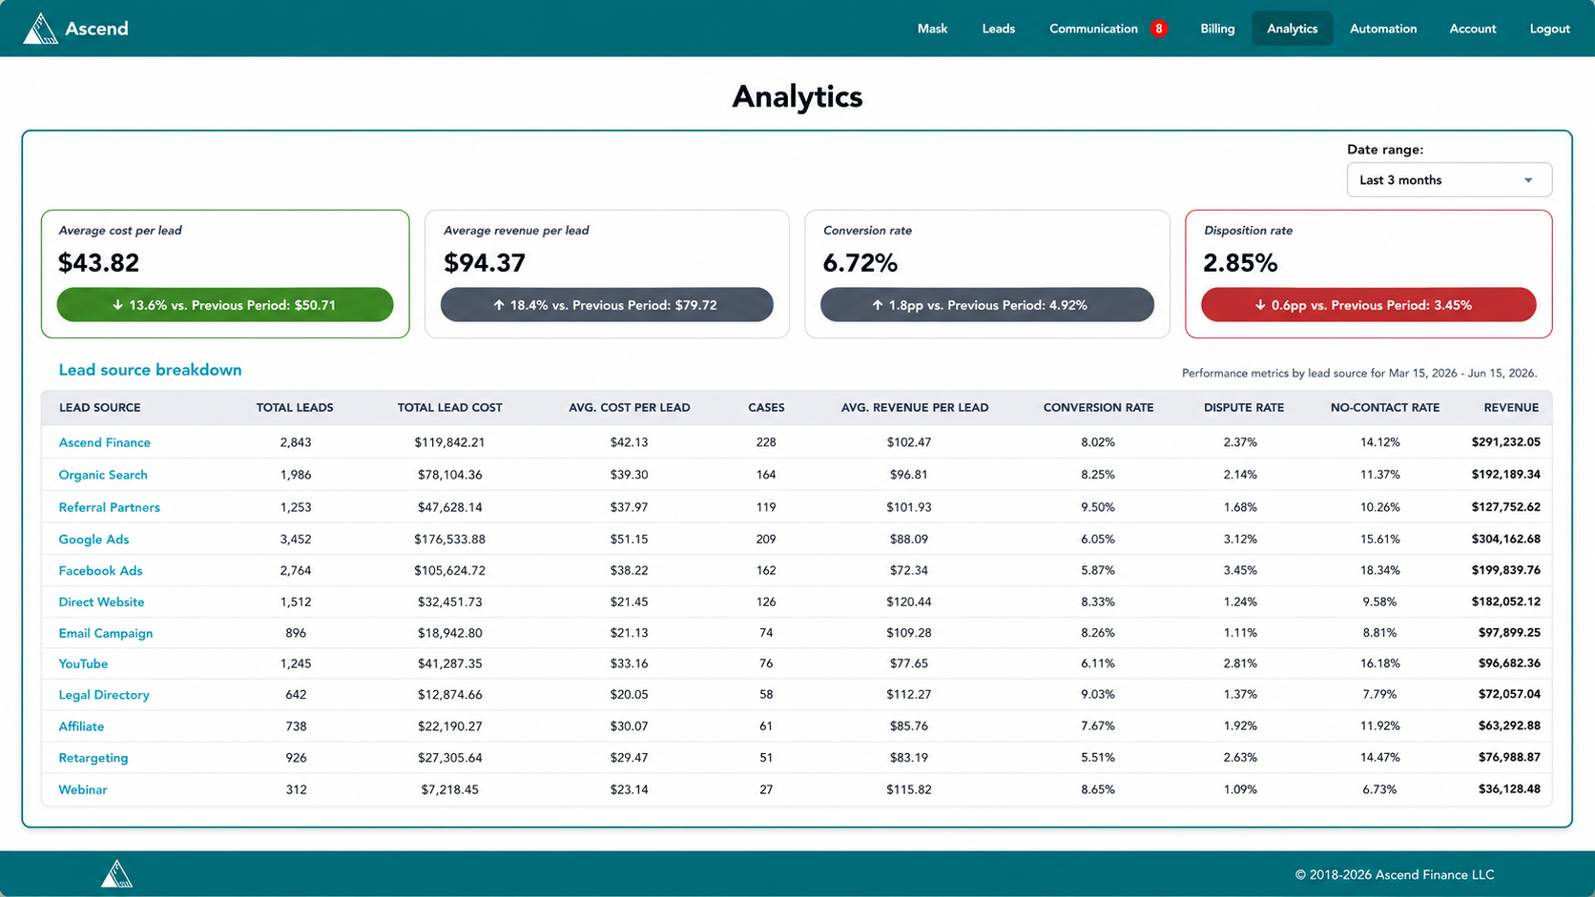Screen dimensions: 1595x897
Task: Sort by the LEAD SOURCE column header
Action: click(99, 408)
